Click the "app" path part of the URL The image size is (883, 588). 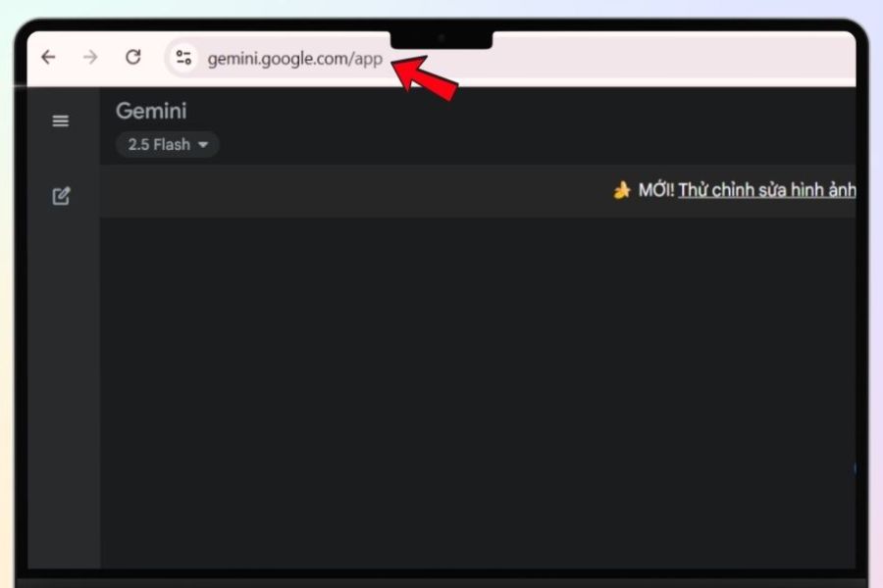(369, 60)
